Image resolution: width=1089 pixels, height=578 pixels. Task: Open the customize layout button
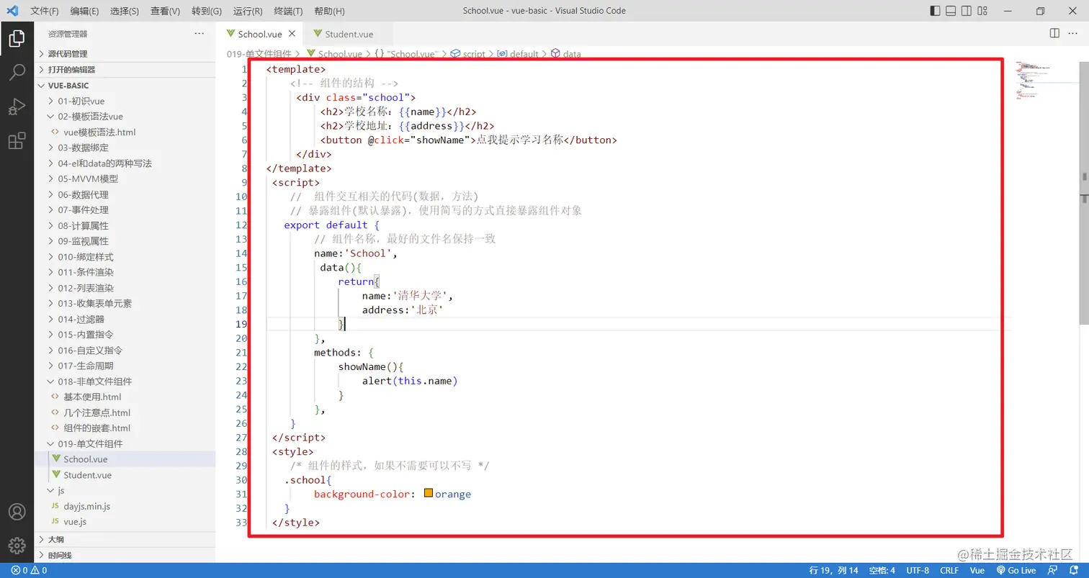[983, 11]
